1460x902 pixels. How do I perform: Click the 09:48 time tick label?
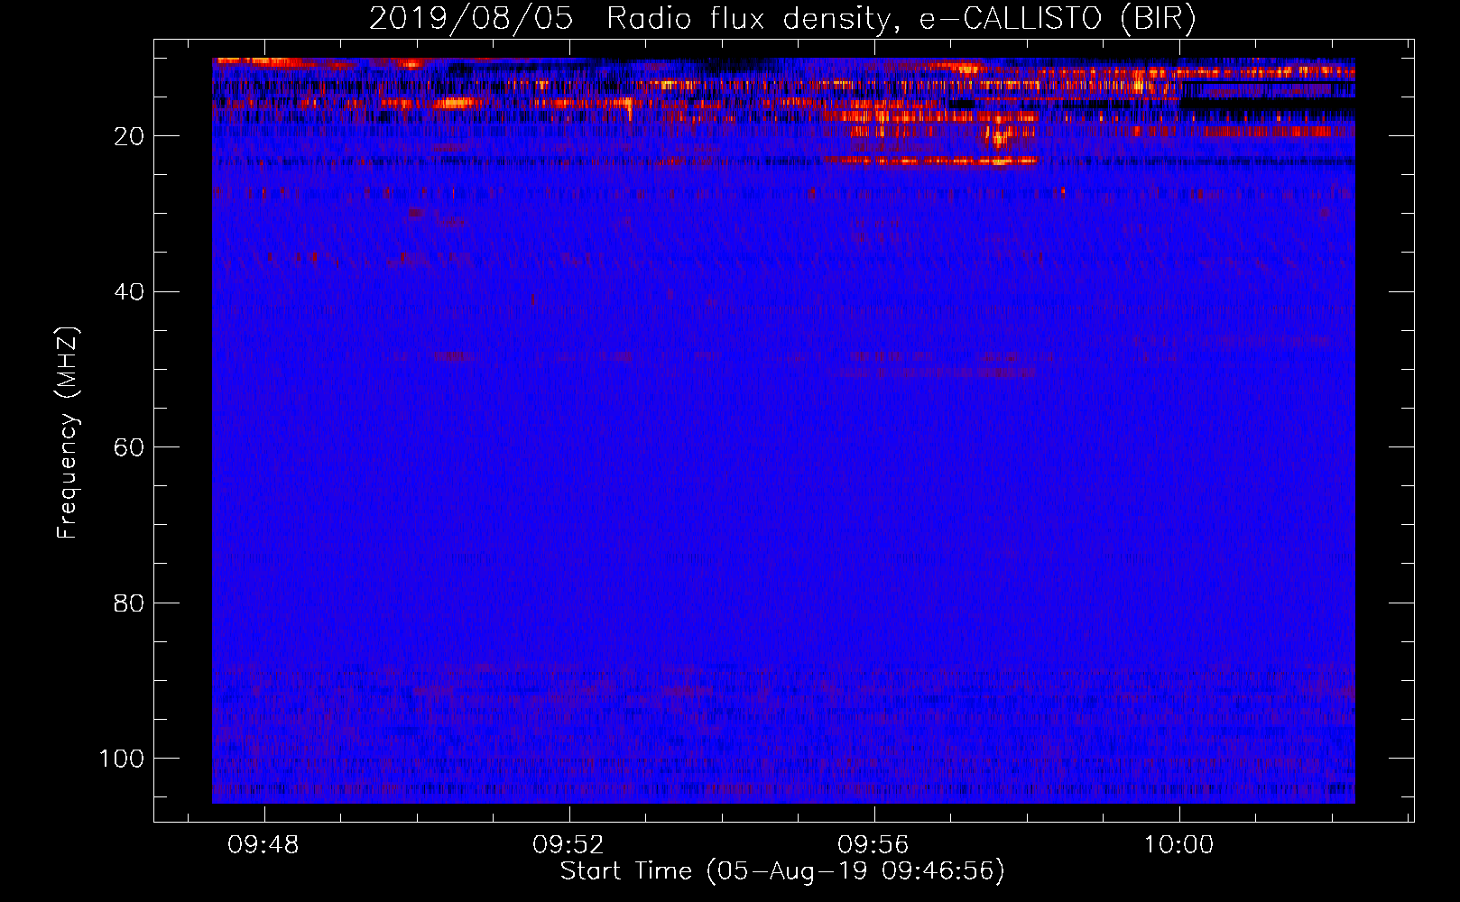[263, 845]
